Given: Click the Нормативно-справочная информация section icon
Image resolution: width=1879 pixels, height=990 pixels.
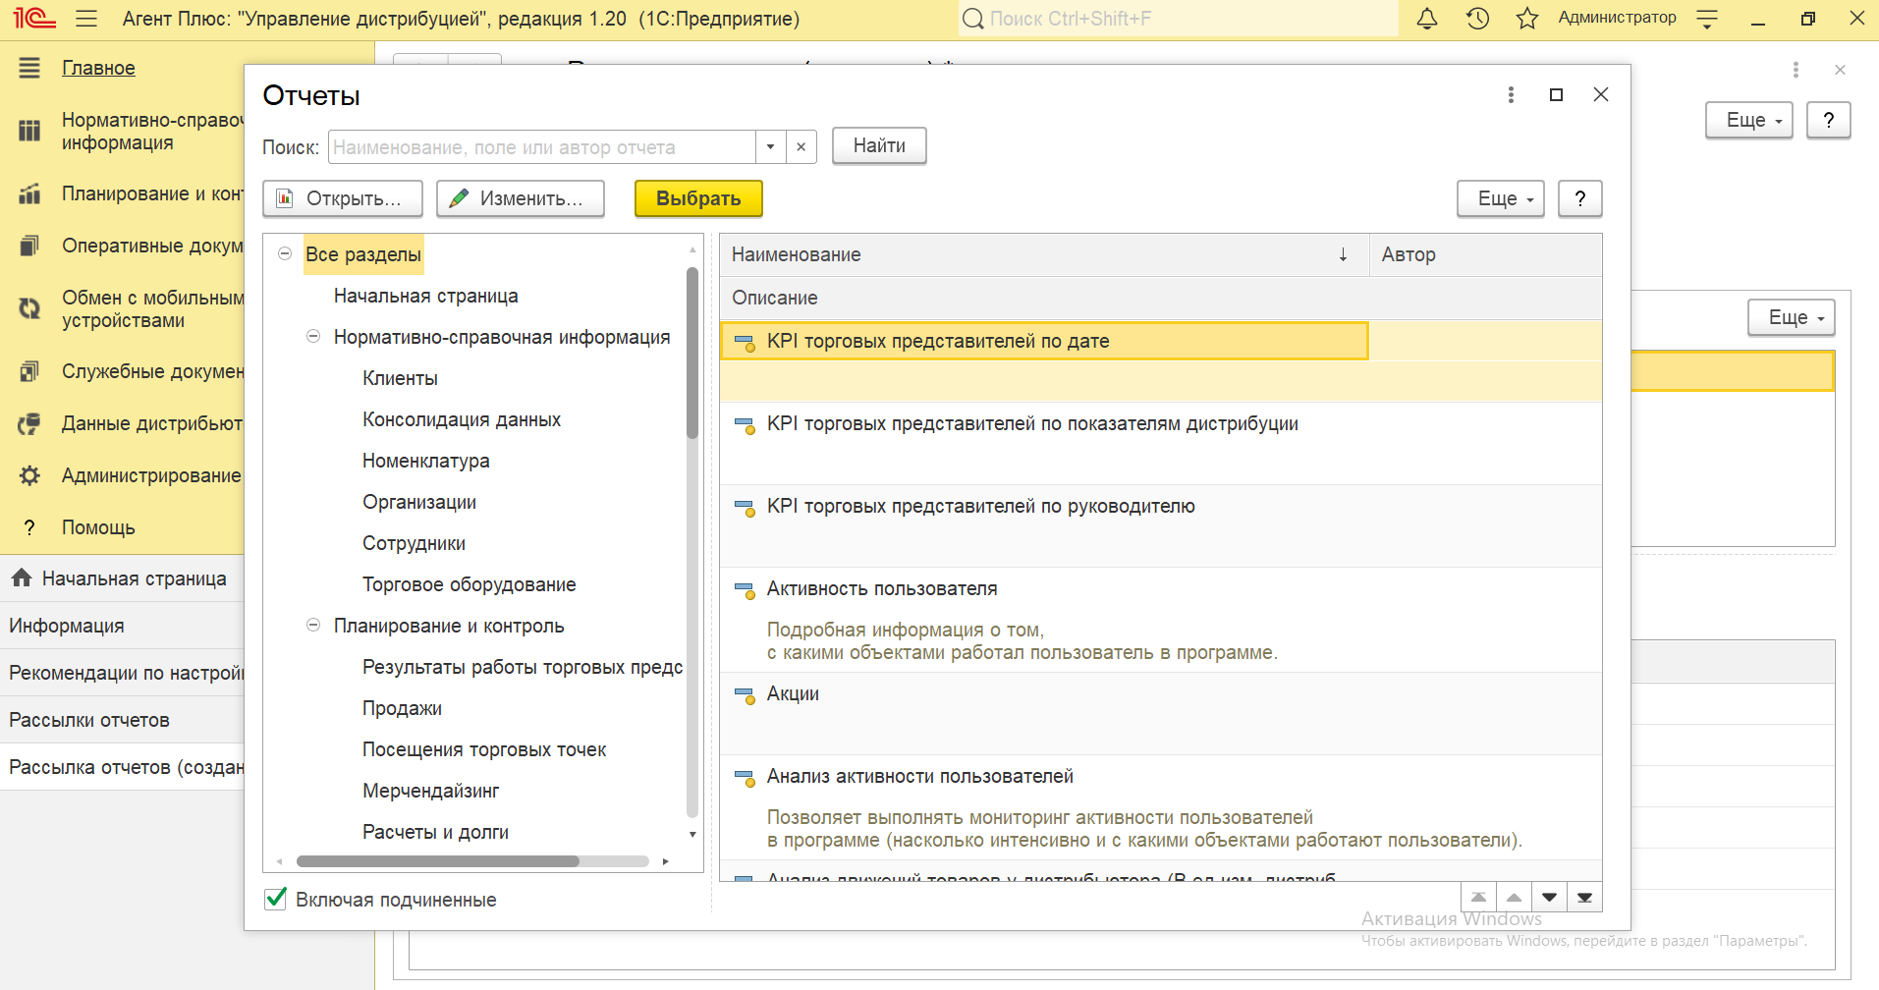Looking at the screenshot, I should pos(29,131).
